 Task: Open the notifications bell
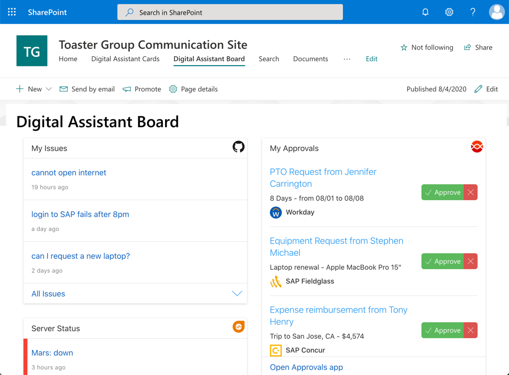click(x=425, y=12)
